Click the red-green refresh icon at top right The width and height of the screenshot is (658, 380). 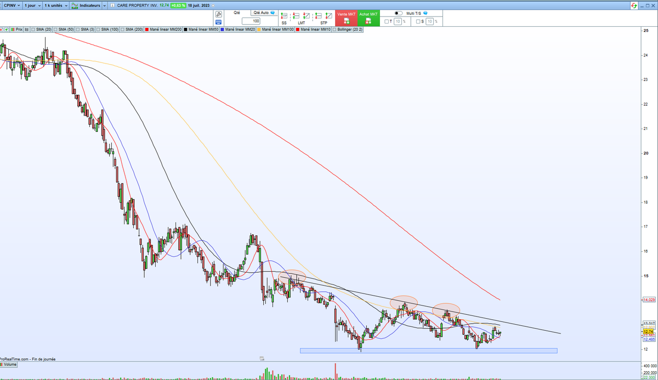[x=634, y=5]
